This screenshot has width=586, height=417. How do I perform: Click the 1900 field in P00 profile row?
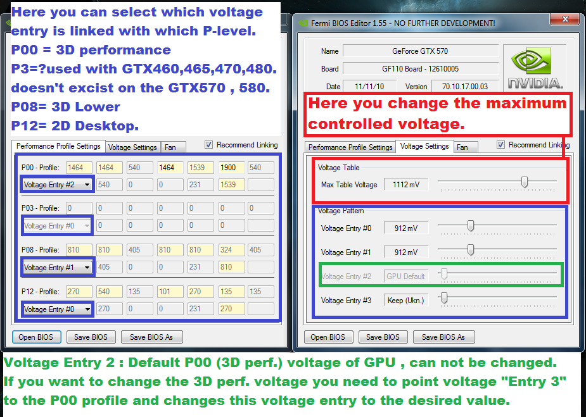point(232,168)
